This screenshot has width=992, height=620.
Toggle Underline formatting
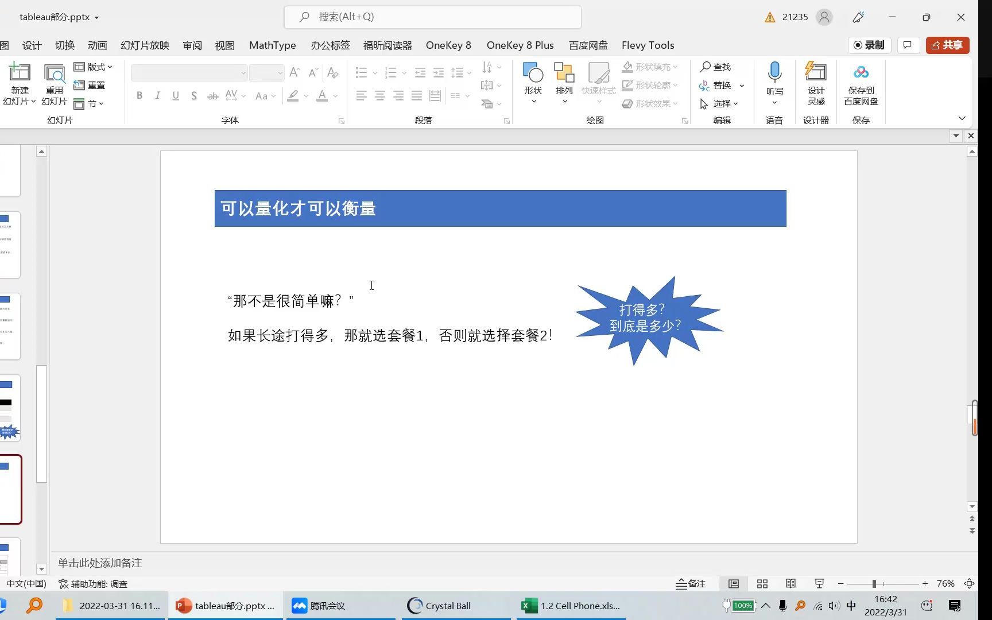(x=176, y=96)
